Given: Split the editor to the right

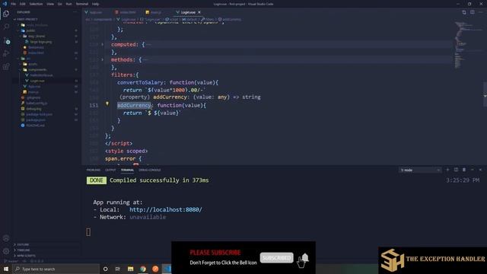Looking at the screenshot, I should pyautogui.click(x=473, y=12).
